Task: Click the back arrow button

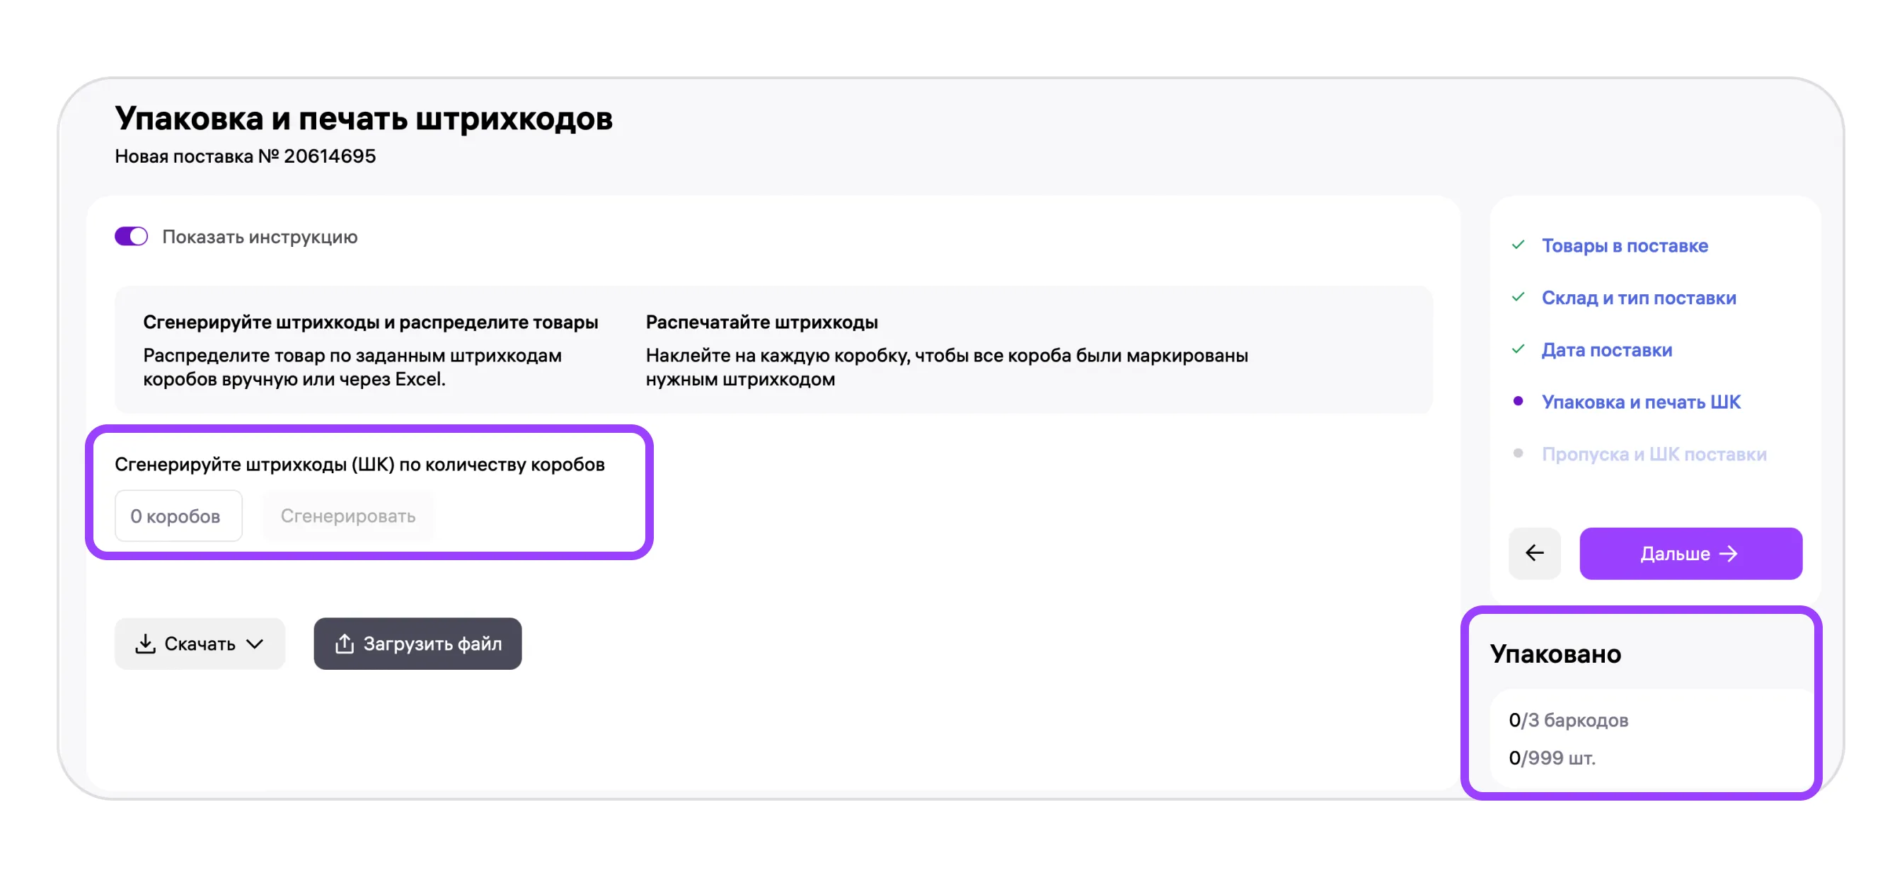Action: click(1533, 553)
